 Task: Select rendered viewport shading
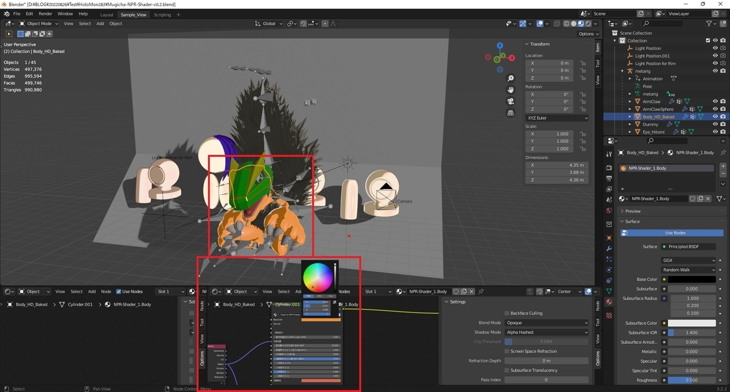coord(589,24)
